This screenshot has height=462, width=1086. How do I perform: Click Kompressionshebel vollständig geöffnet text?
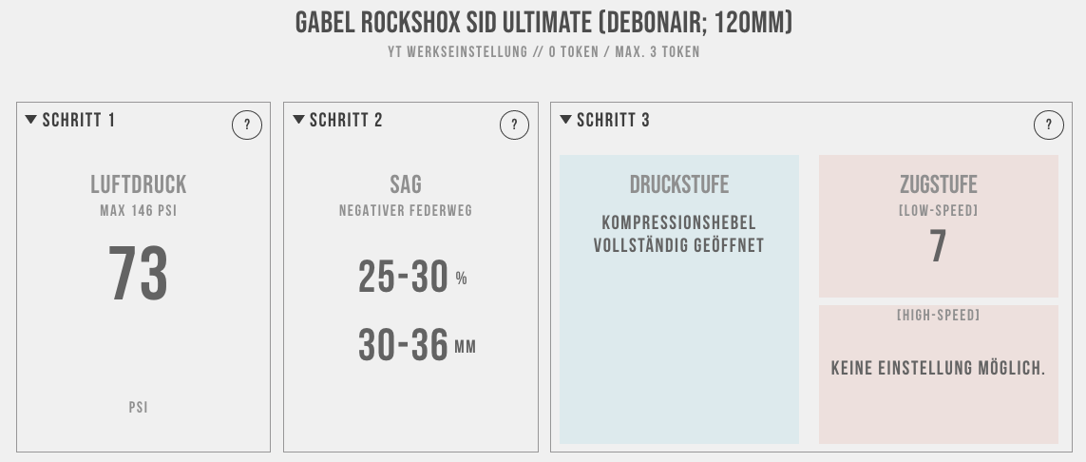coord(678,234)
